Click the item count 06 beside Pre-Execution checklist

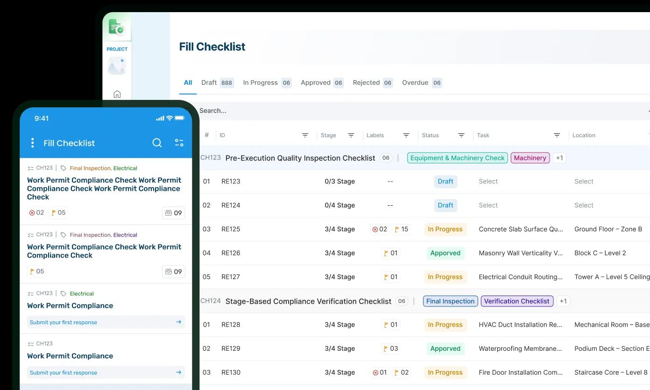[386, 158]
